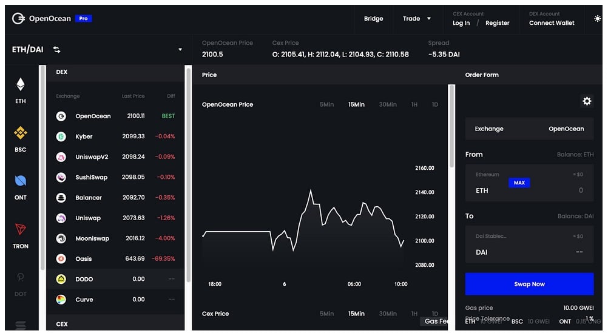Select Cex Price chart 30Min tab

coord(388,314)
